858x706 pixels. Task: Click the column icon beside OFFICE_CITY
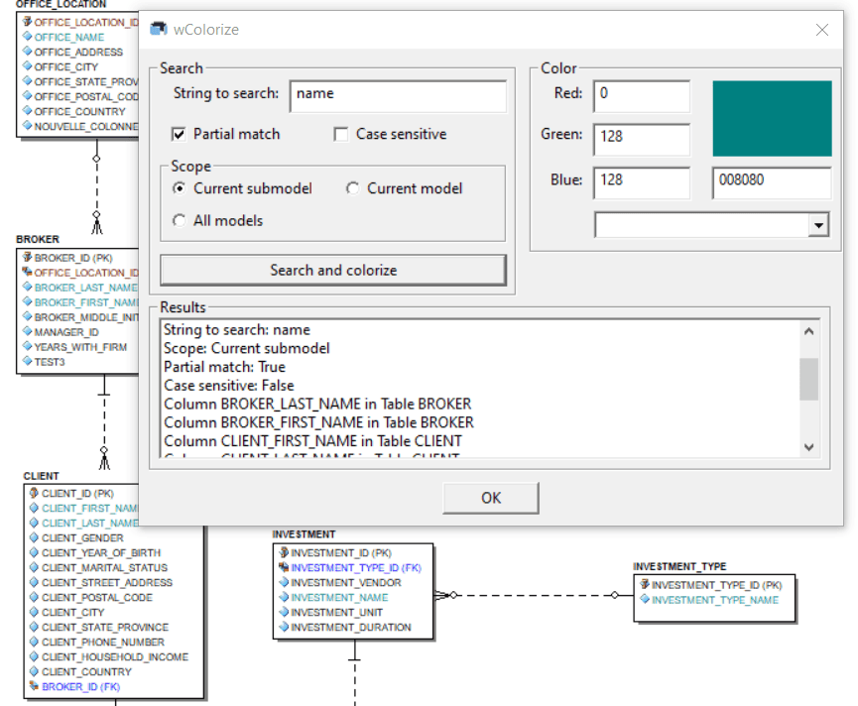coord(28,66)
